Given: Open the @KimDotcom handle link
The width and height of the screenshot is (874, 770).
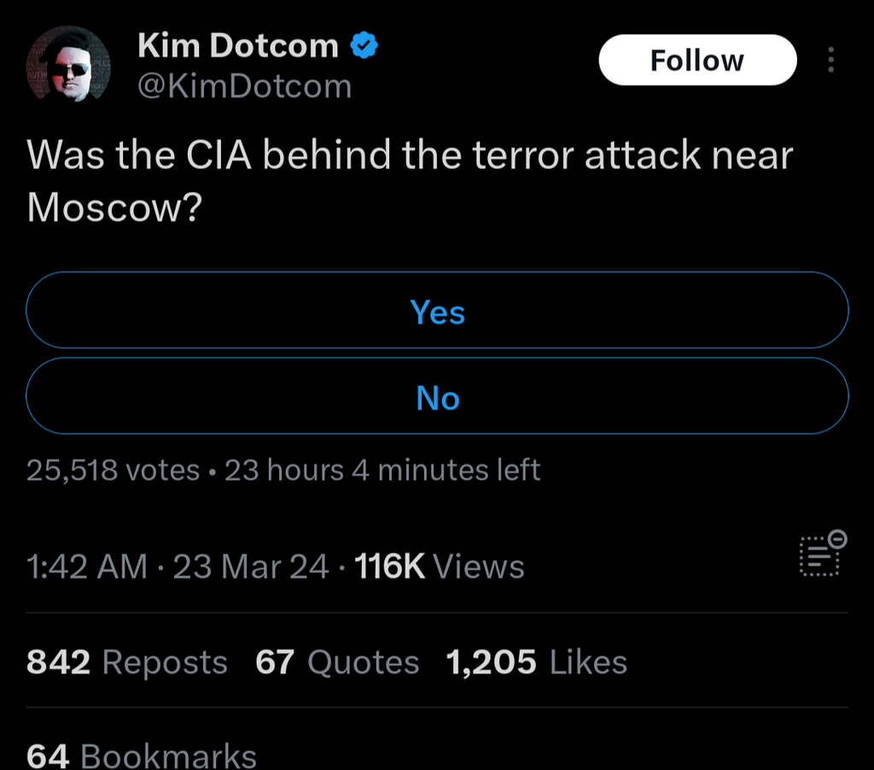Looking at the screenshot, I should point(244,86).
